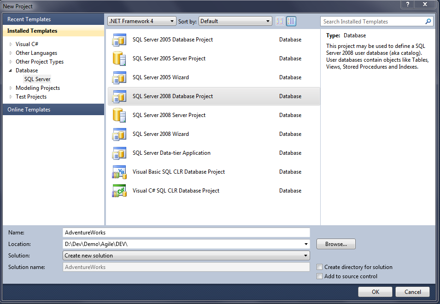Select 'SQL Server 2005 Server Project' text
This screenshot has width=440, height=304.
click(169, 58)
